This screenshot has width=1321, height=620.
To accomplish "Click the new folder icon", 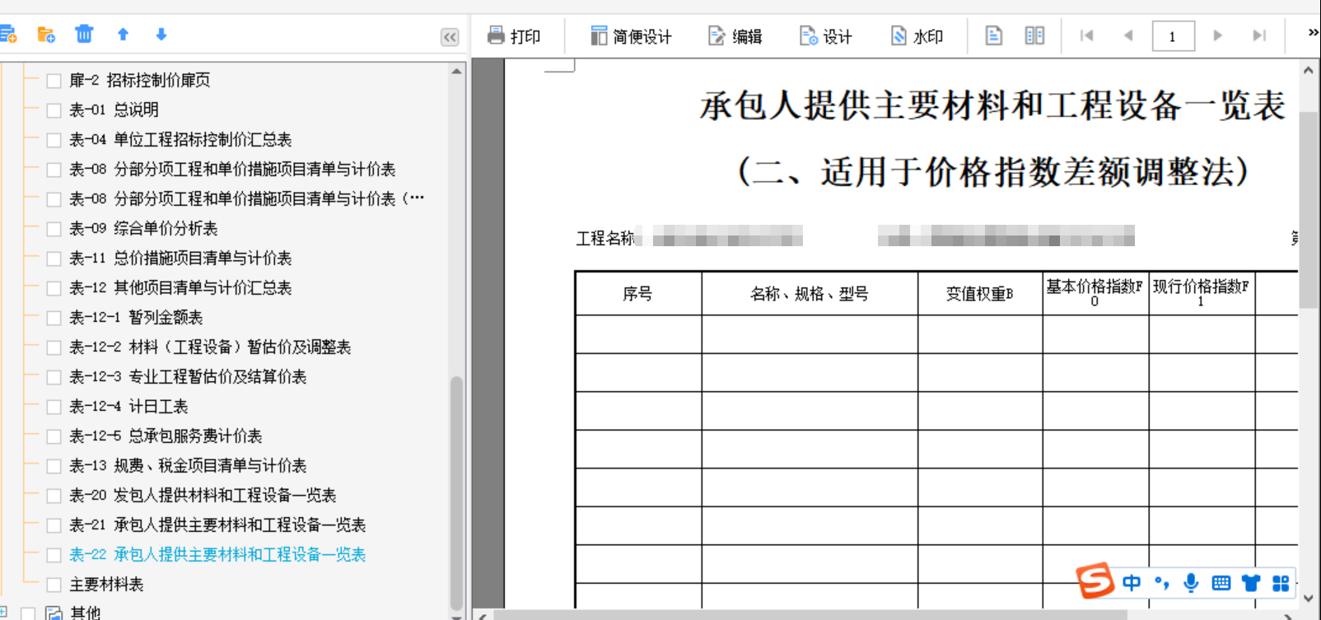I will click(46, 35).
